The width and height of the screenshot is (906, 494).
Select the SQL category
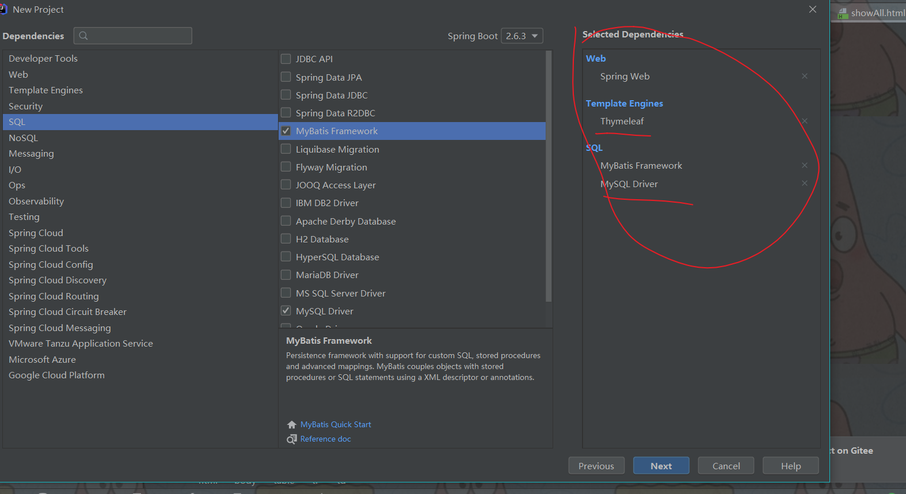[x=140, y=122]
